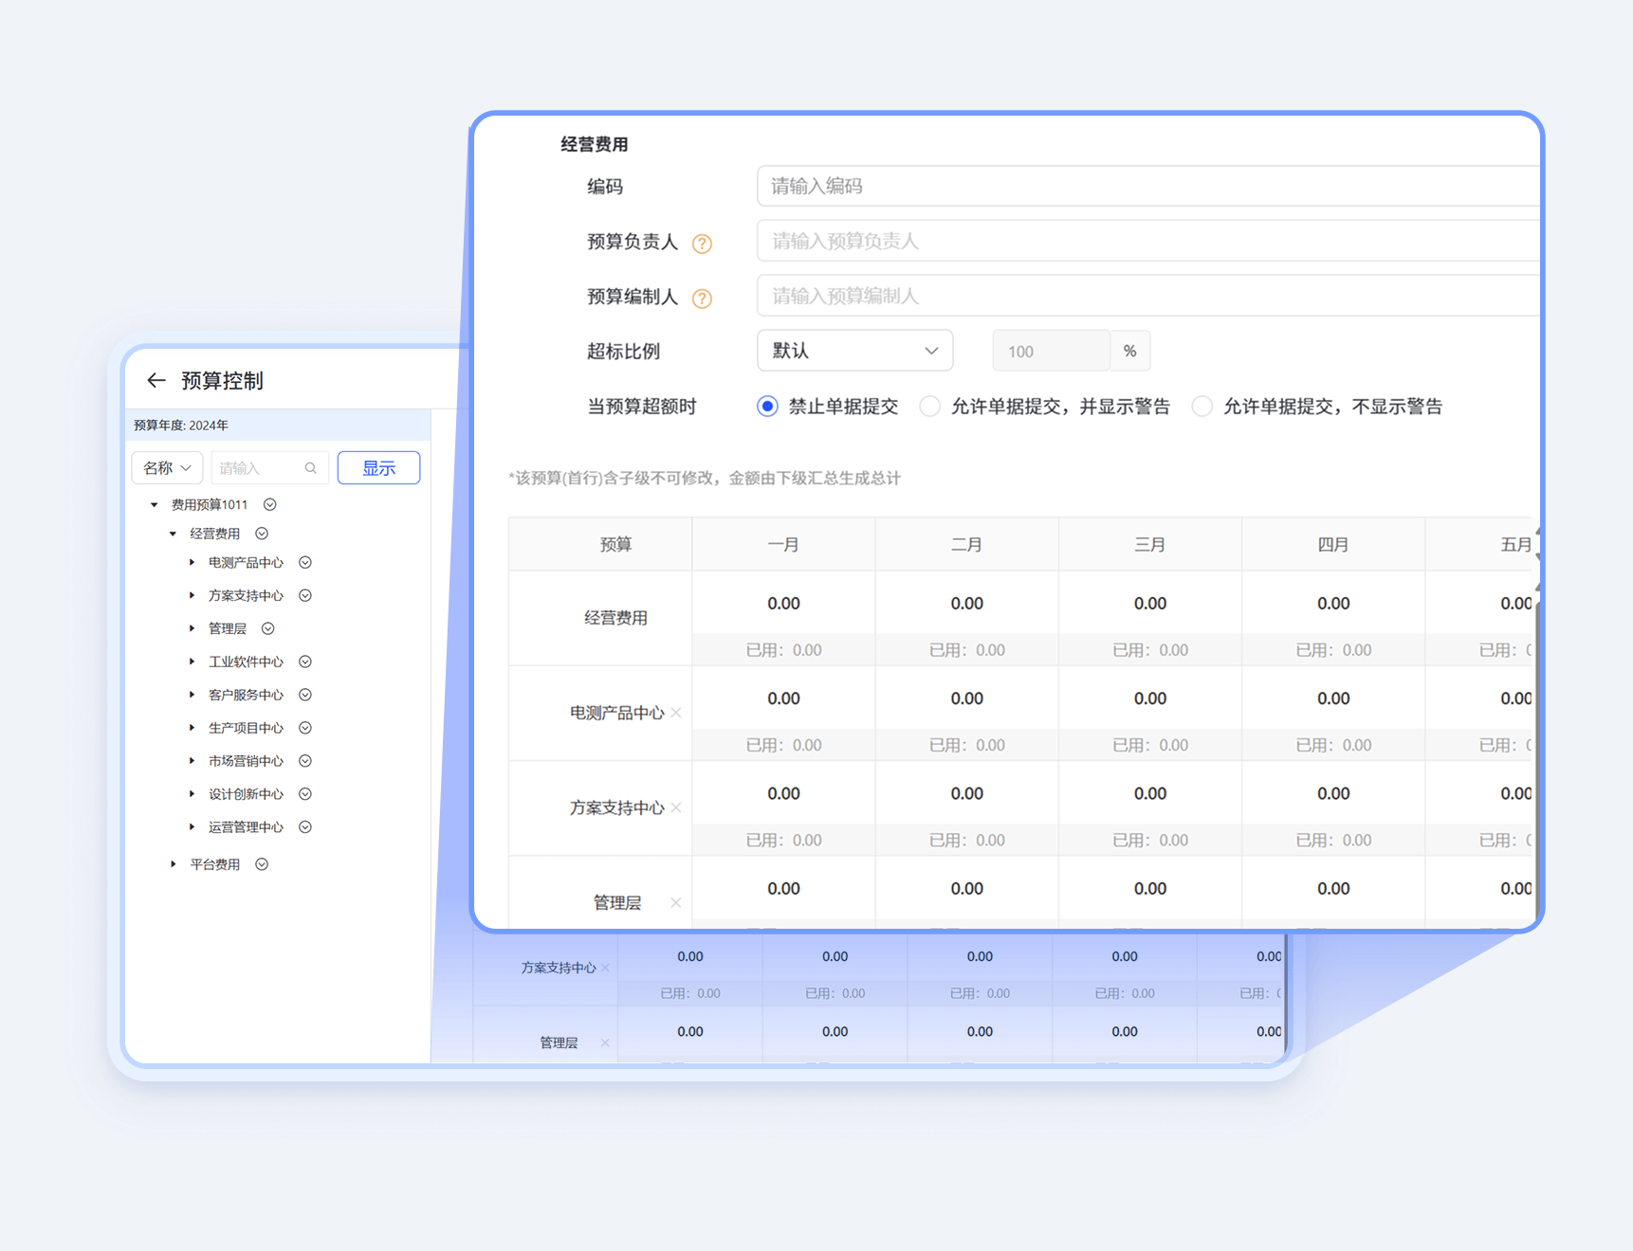Click help icon next to 预算负责人
This screenshot has height=1251, width=1633.
(x=702, y=244)
